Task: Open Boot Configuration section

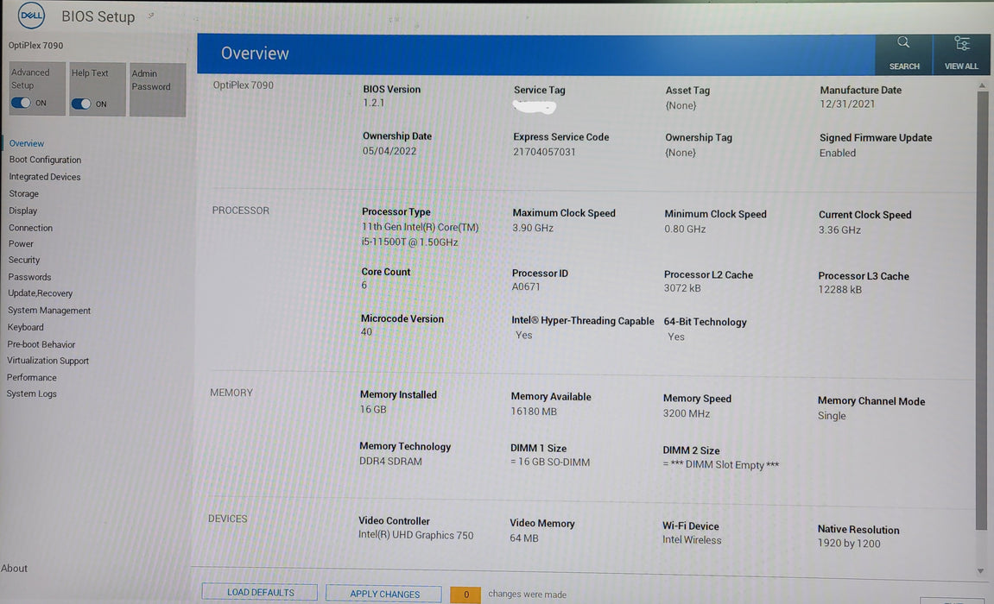Action: pyautogui.click(x=45, y=160)
